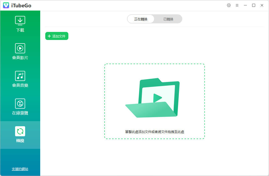Switch to the 正在轉換 tab
Screen dimensions: 269x176
(141, 19)
